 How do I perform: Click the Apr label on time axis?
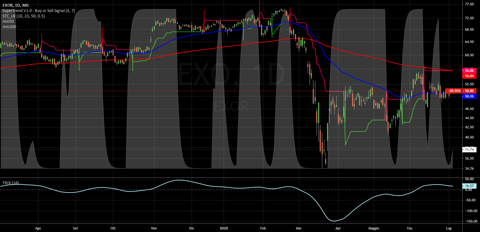click(338, 228)
